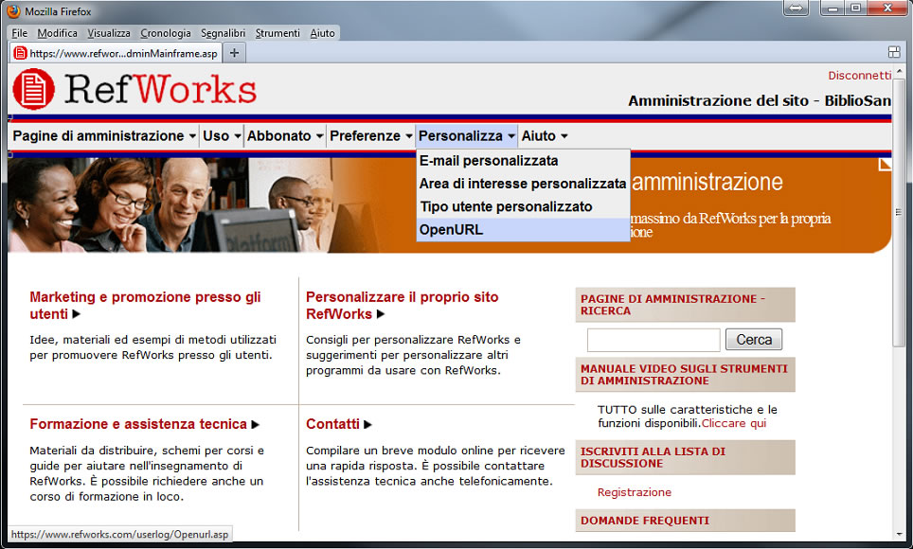Viewport: 913px width, 549px height.
Task: Click the Cerca search button
Action: click(754, 340)
